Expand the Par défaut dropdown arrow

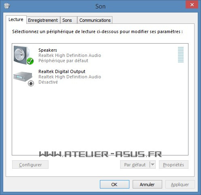click(x=152, y=164)
